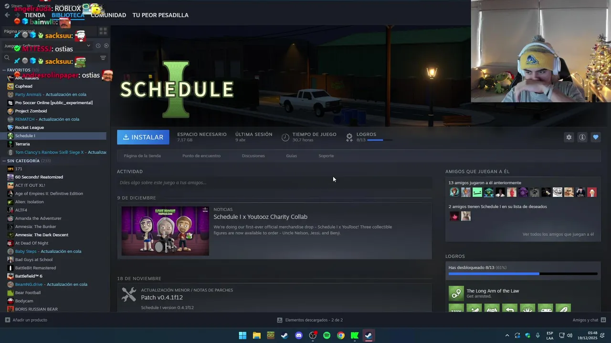Click the patch notes wrench icon

click(x=129, y=294)
